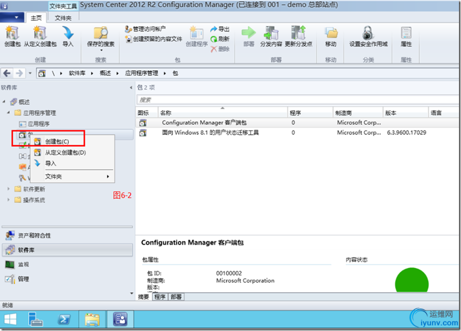Switch to the 部署 details tab

[x=176, y=296]
